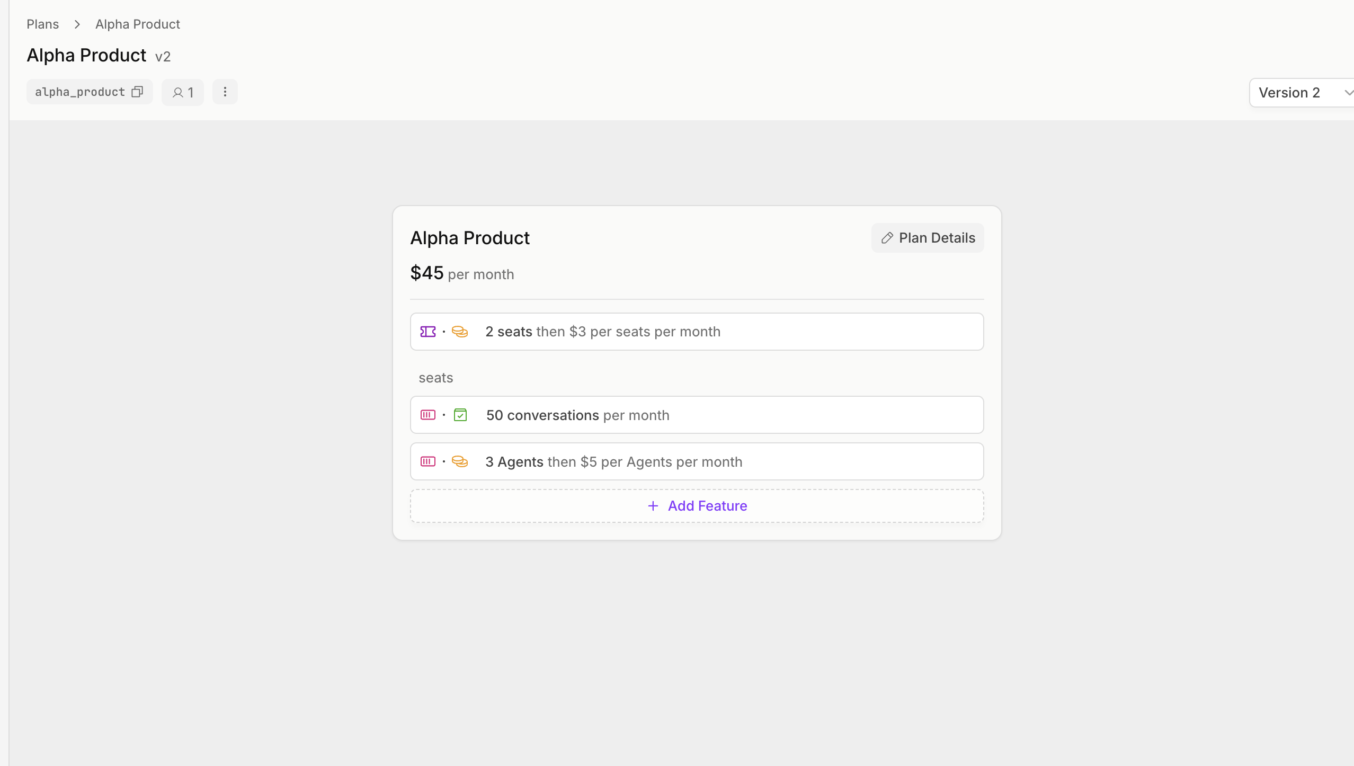The image size is (1354, 766).
Task: Open the Plan Details button
Action: pyautogui.click(x=928, y=238)
